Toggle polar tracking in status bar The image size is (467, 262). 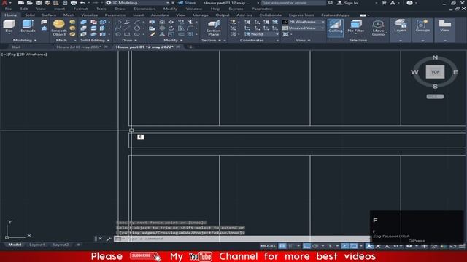315,246
